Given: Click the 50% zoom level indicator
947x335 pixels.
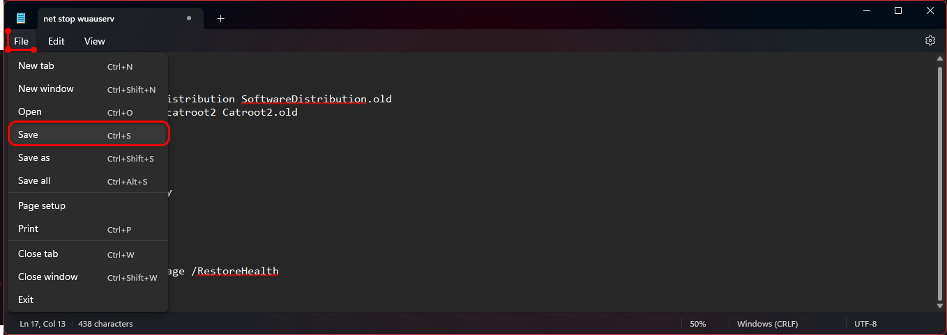Looking at the screenshot, I should pyautogui.click(x=698, y=324).
